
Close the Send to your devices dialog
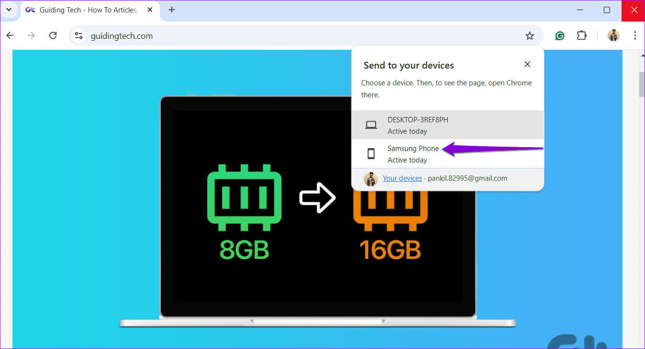tap(527, 64)
